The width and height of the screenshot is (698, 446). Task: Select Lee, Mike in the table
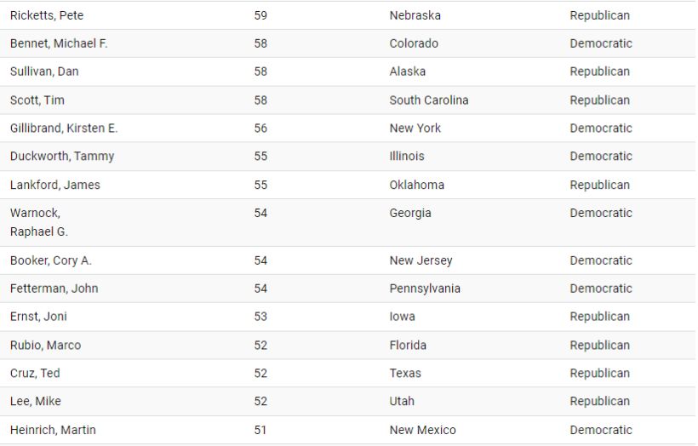[x=36, y=402]
